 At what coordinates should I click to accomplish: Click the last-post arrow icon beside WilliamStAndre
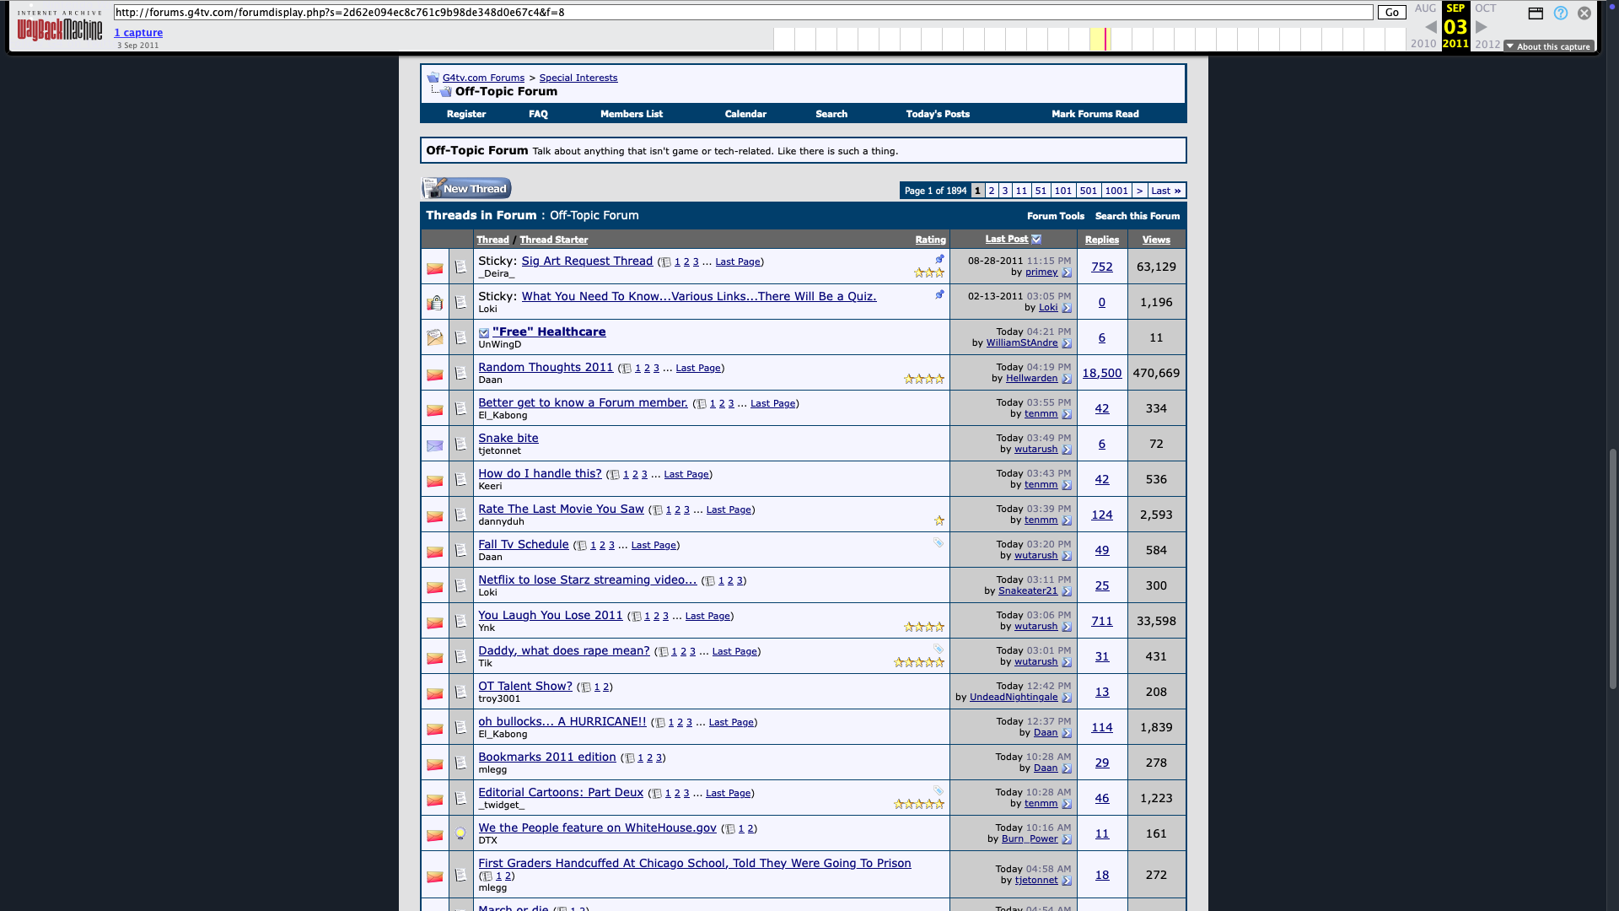[1067, 343]
